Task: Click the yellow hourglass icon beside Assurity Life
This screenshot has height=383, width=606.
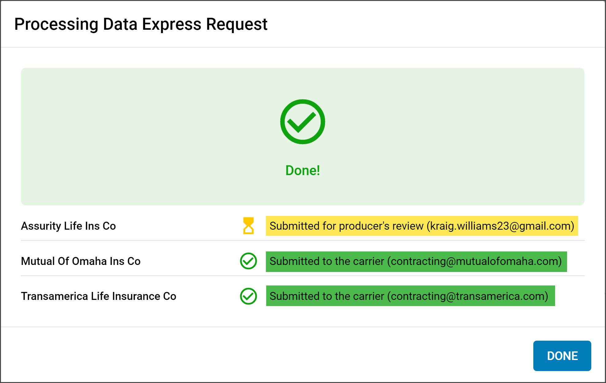Action: pos(248,226)
